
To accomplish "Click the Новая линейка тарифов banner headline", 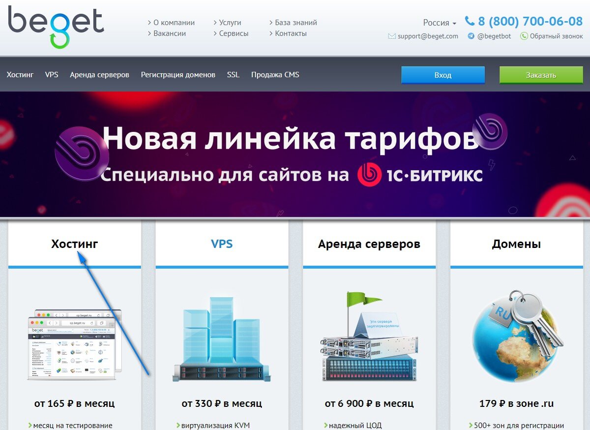I will pyautogui.click(x=291, y=138).
